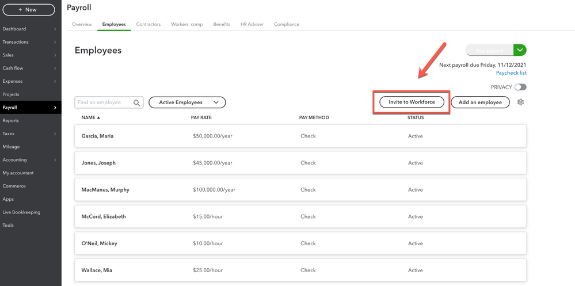Go to the Workers' comp tab

point(186,24)
